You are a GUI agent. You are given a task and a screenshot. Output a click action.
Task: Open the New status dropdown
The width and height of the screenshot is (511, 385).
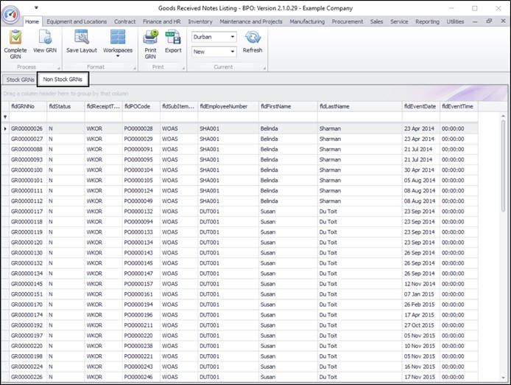click(x=232, y=52)
